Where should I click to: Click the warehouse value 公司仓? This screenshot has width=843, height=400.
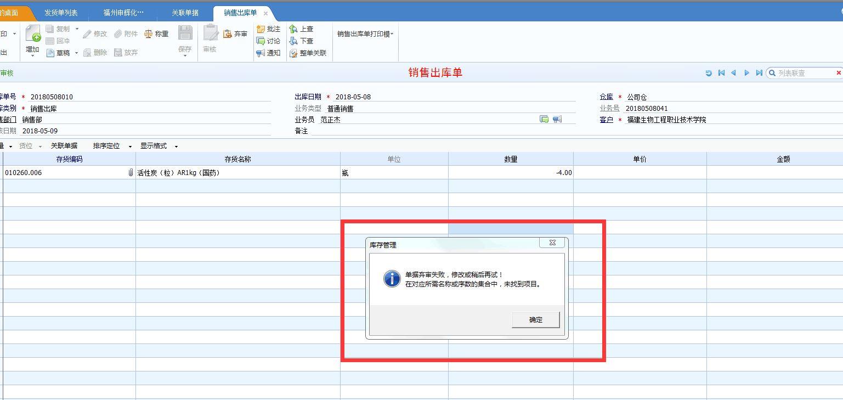point(637,97)
